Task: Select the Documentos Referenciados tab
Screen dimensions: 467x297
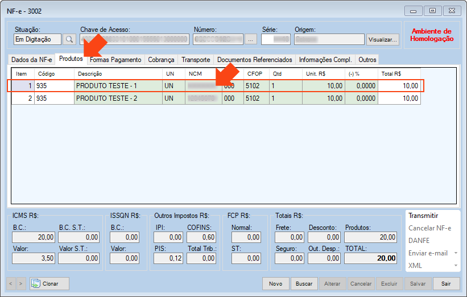Action: click(x=254, y=60)
